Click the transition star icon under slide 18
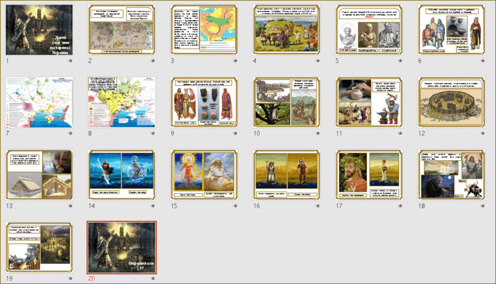 click(483, 206)
